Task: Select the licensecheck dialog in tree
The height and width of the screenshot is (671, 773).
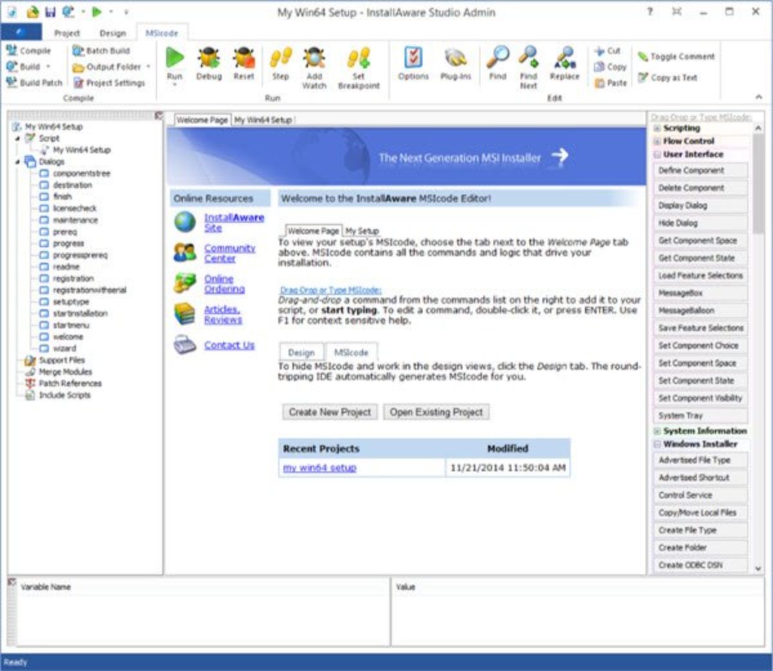Action: (75, 209)
